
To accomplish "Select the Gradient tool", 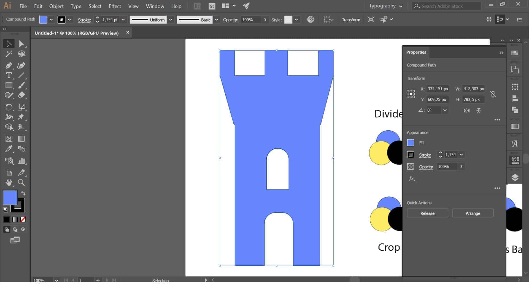I will coord(21,139).
